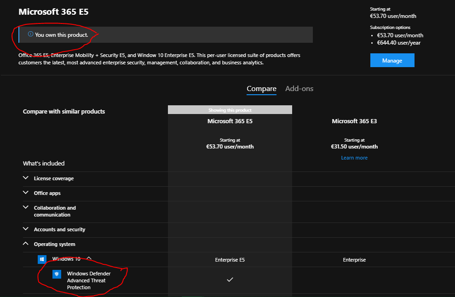Image resolution: width=455 pixels, height=297 pixels.
Task: Expand Collaboration and communication section
Action: click(26, 207)
